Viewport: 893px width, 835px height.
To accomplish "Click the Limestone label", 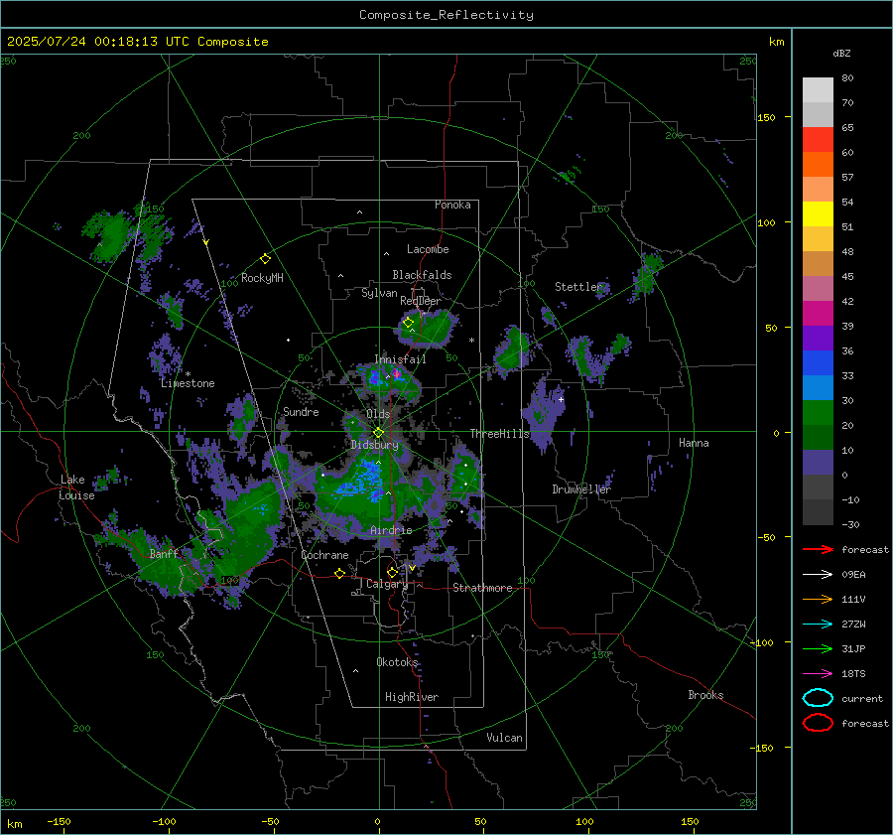I will click(x=188, y=383).
